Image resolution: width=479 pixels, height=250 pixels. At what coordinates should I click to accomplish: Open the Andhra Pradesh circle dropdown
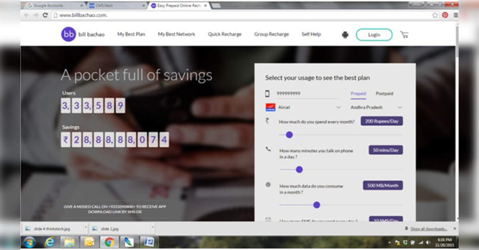pos(399,108)
